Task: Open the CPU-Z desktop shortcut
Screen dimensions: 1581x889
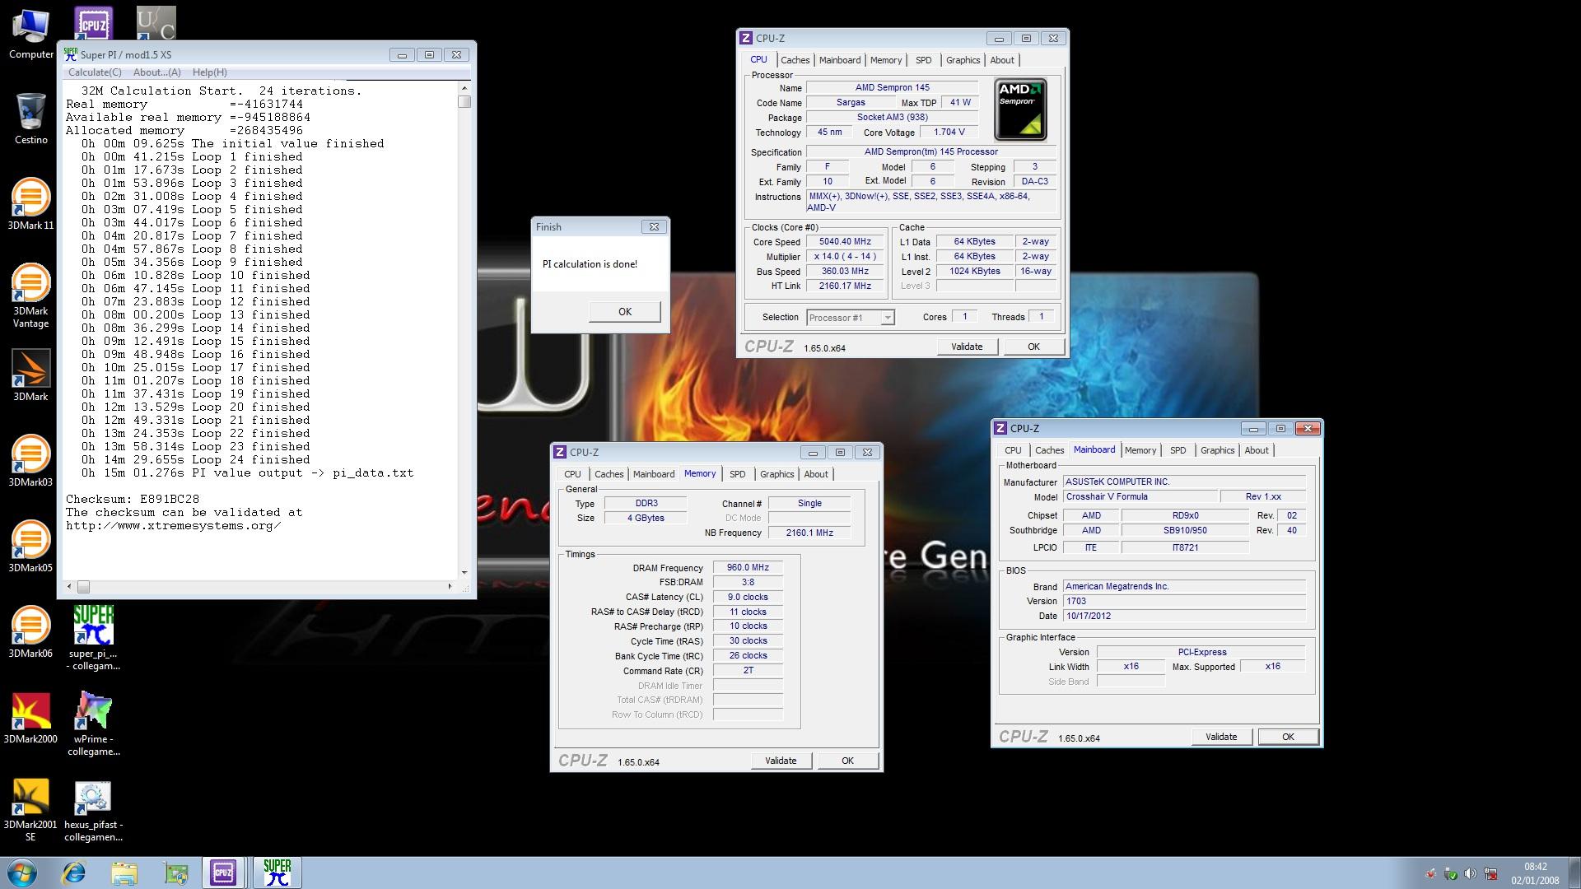Action: [93, 23]
